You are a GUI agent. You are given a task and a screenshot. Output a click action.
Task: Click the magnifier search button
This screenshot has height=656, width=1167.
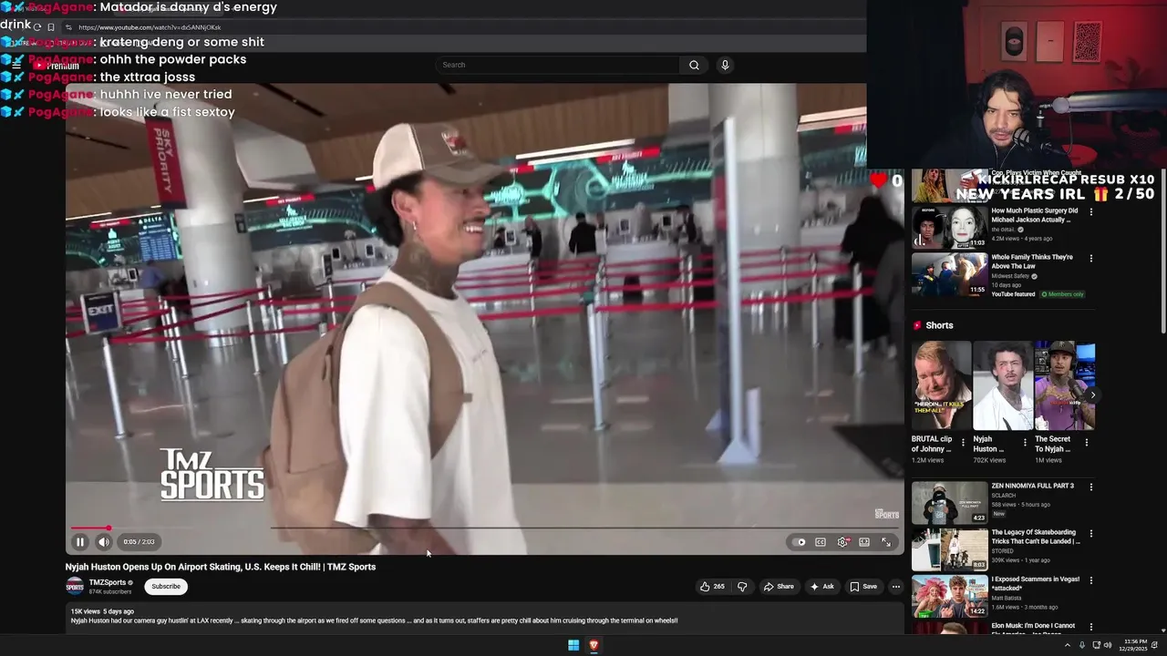(x=694, y=65)
